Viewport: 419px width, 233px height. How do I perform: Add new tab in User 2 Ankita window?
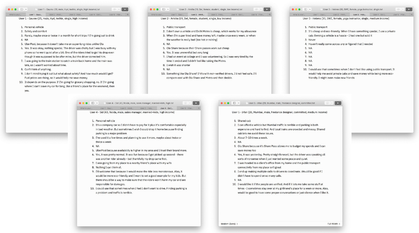coord(270,15)
